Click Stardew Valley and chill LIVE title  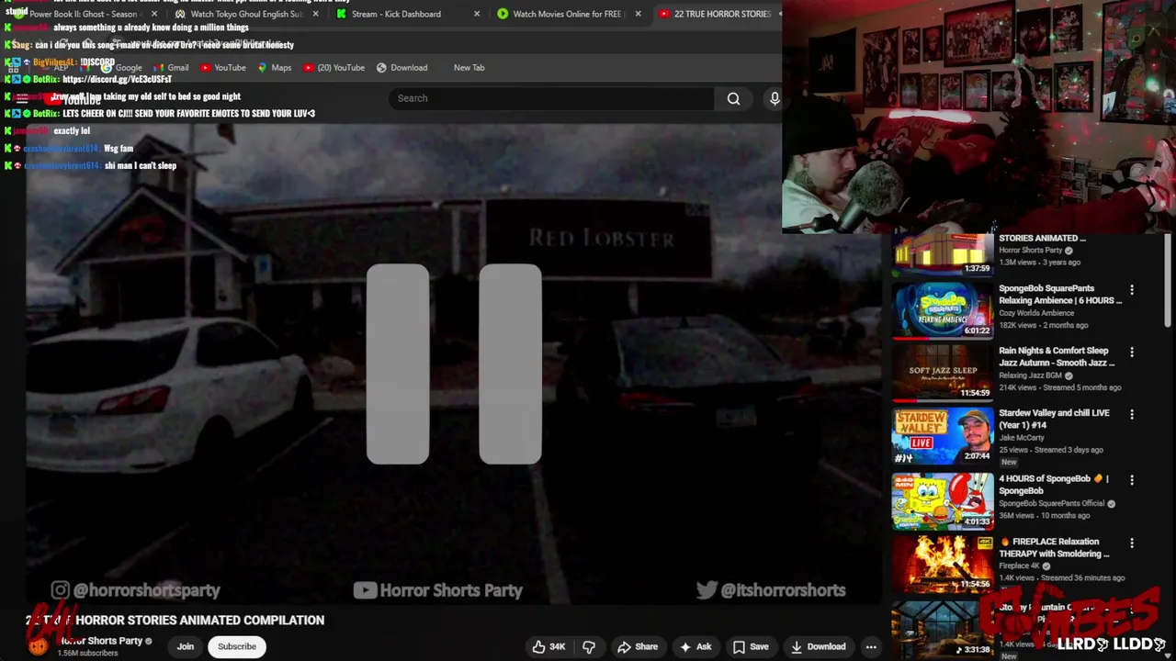1054,419
